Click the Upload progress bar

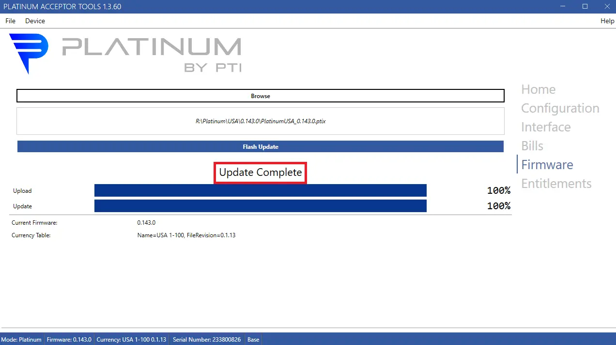pyautogui.click(x=261, y=190)
